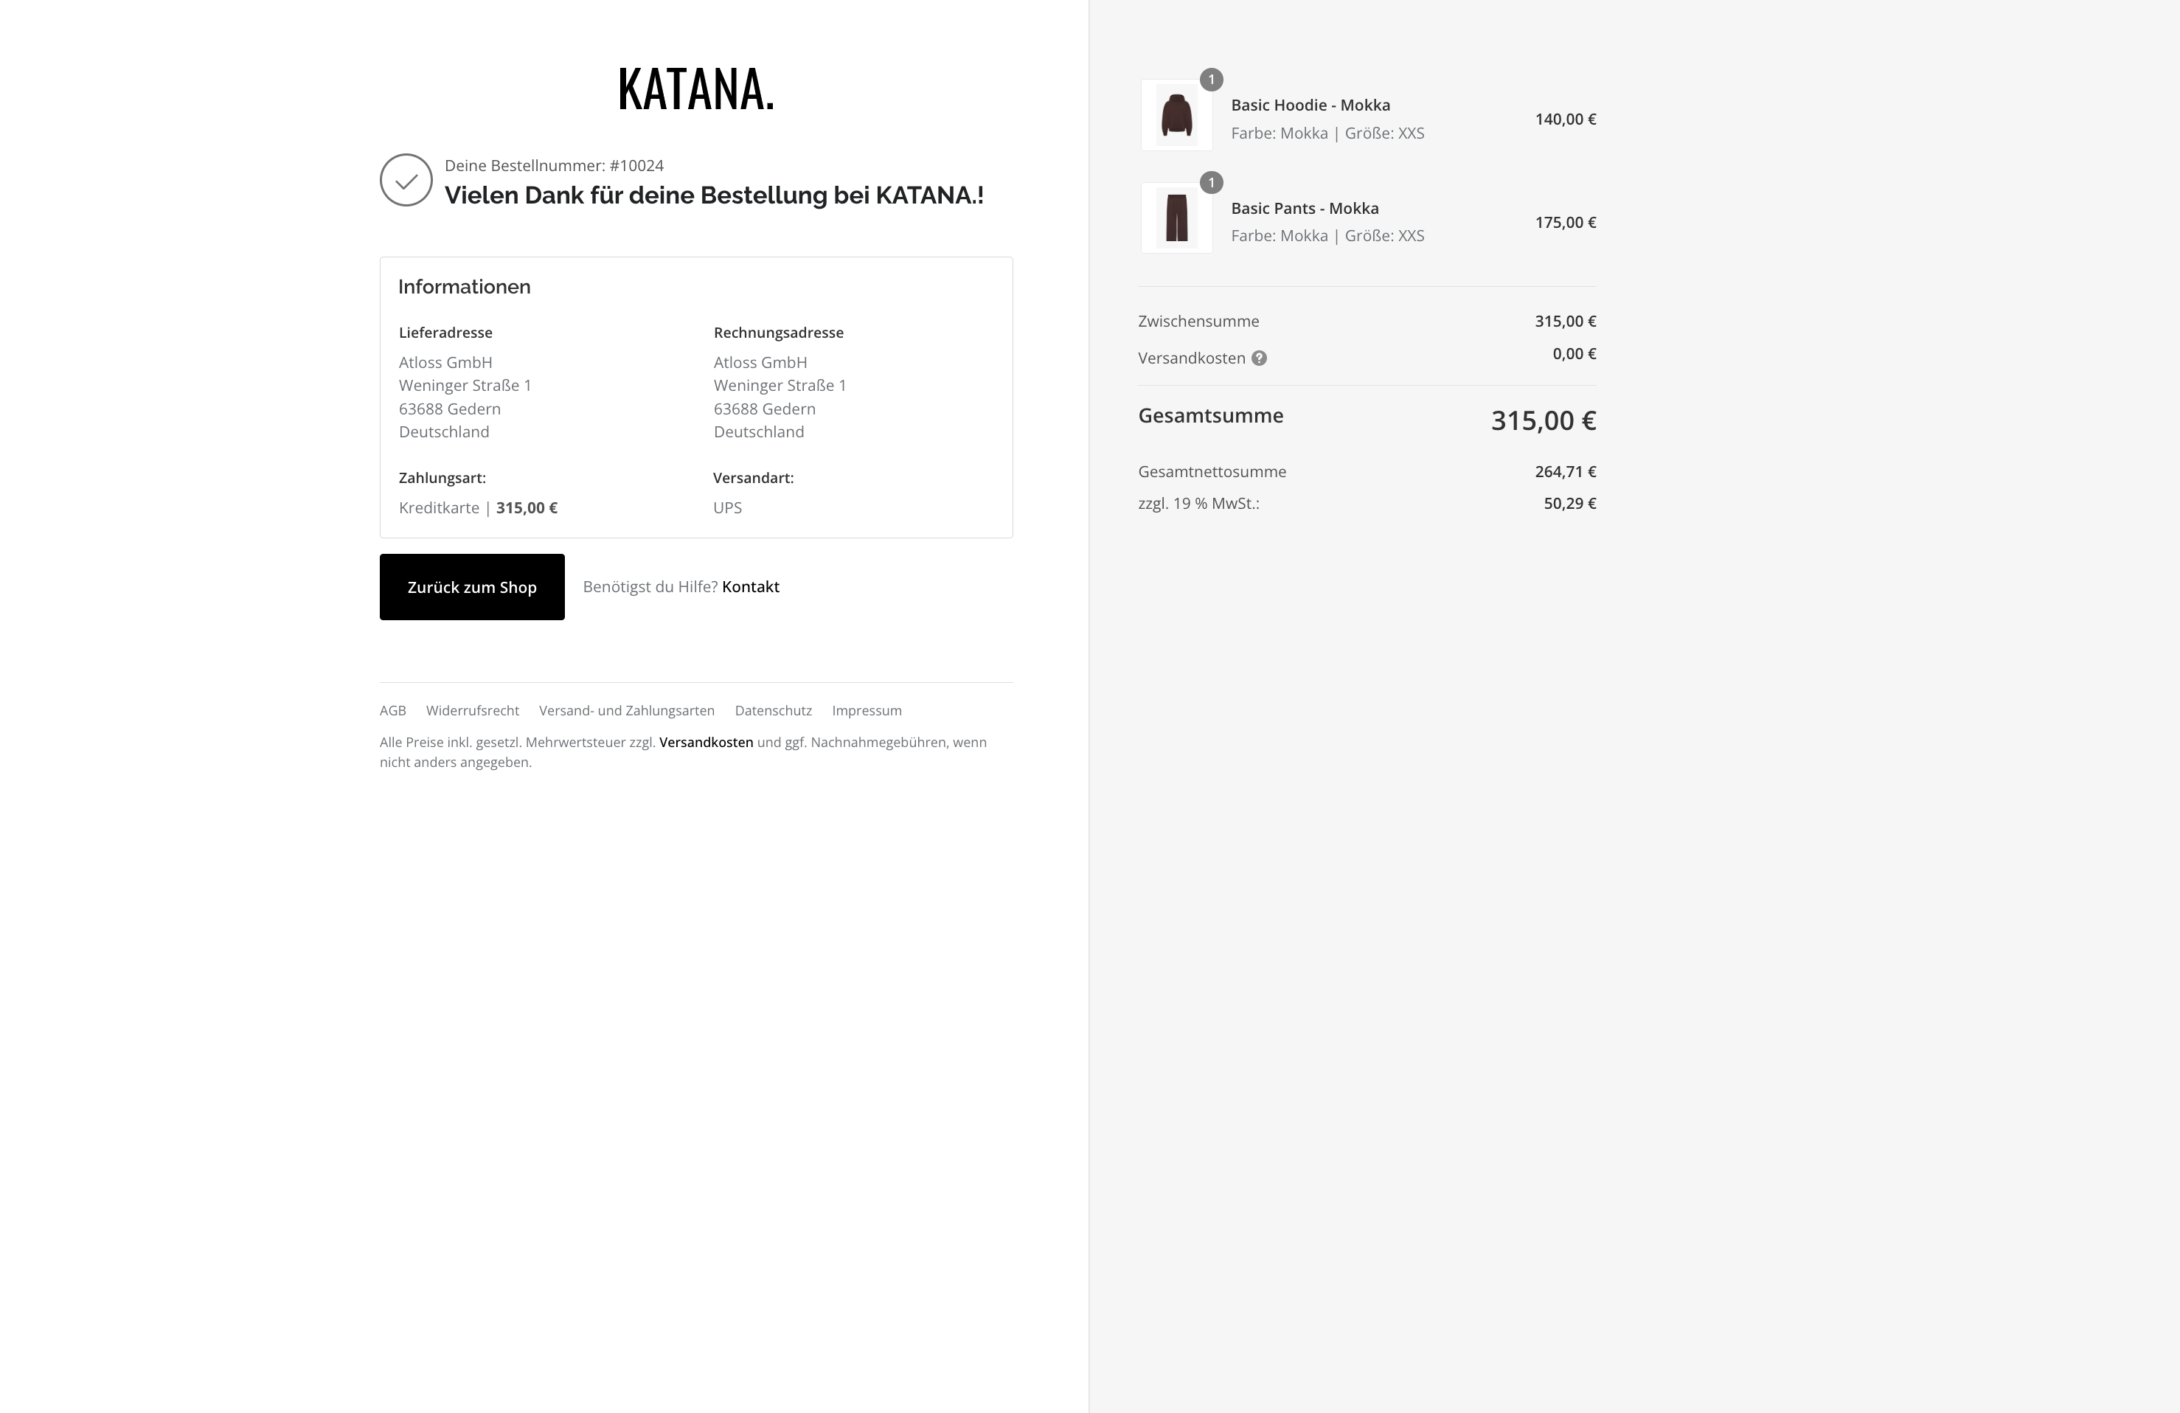Click the order number #10024 text

tap(636, 166)
